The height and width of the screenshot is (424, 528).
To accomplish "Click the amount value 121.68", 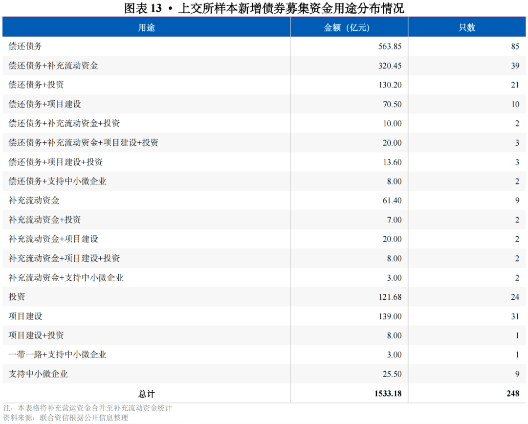I will point(390,297).
